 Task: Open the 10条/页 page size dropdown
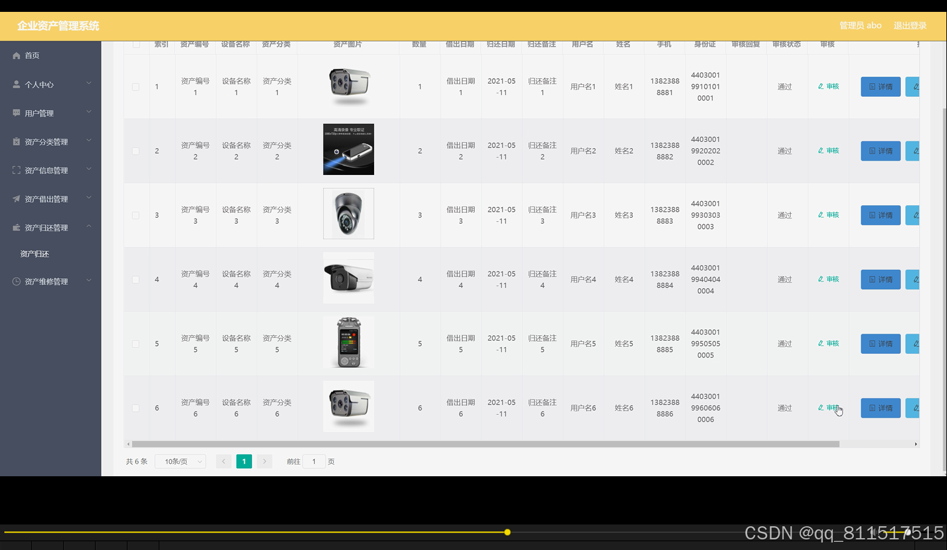pos(181,461)
